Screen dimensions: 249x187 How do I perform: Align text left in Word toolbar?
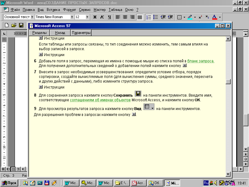coord(118,17)
